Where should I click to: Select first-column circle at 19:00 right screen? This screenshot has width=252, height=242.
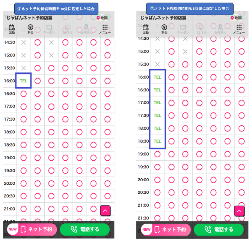coord(157,154)
